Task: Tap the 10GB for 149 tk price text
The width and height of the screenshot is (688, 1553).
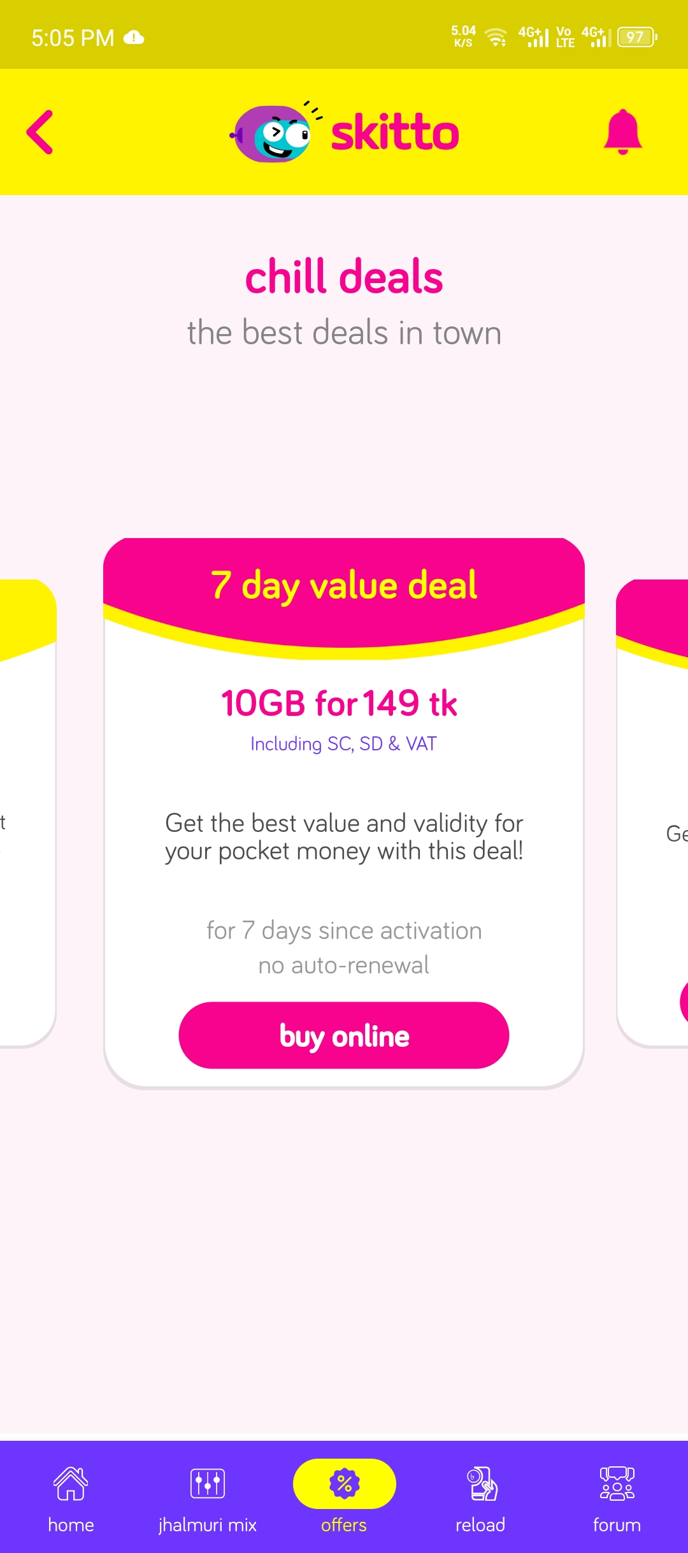Action: click(339, 703)
